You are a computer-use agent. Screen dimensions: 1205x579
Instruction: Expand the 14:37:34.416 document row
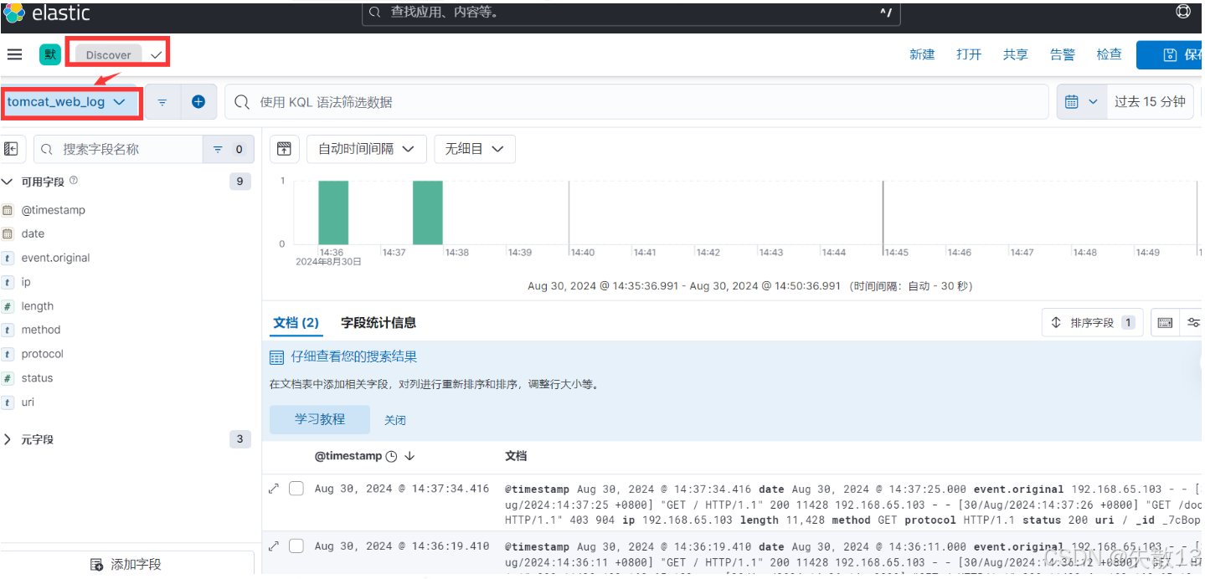pos(274,489)
